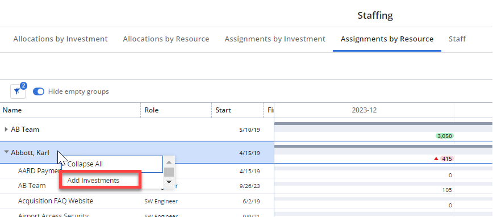
Task: Click SW Engineer role for Acquisition FAQ Website
Action: pyautogui.click(x=161, y=201)
